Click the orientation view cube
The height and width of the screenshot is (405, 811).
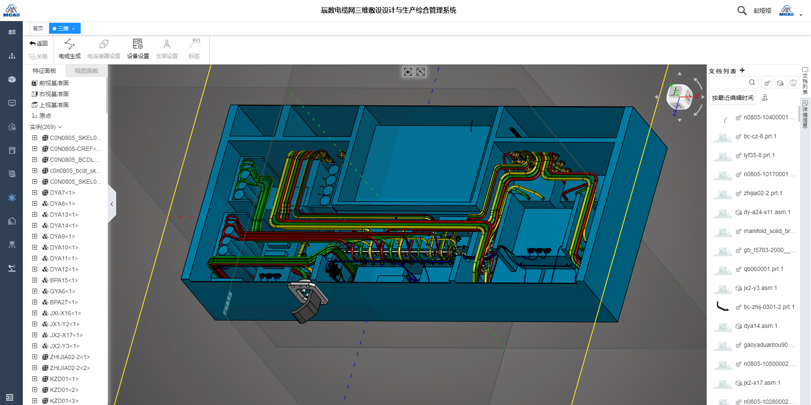coord(679,97)
